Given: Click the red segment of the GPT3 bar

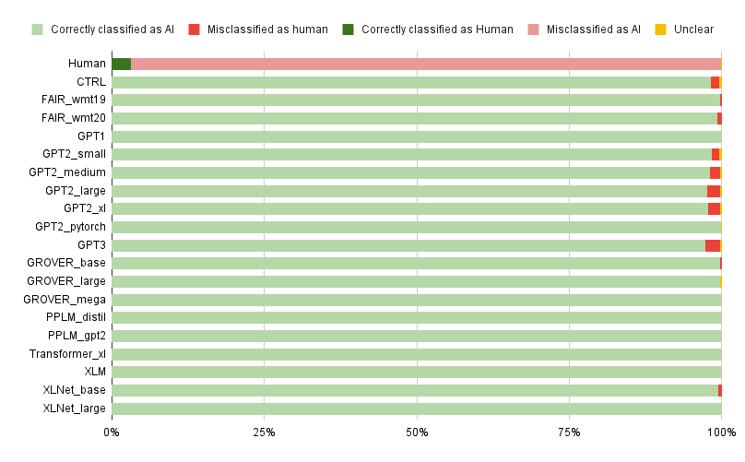Looking at the screenshot, I should (712, 245).
